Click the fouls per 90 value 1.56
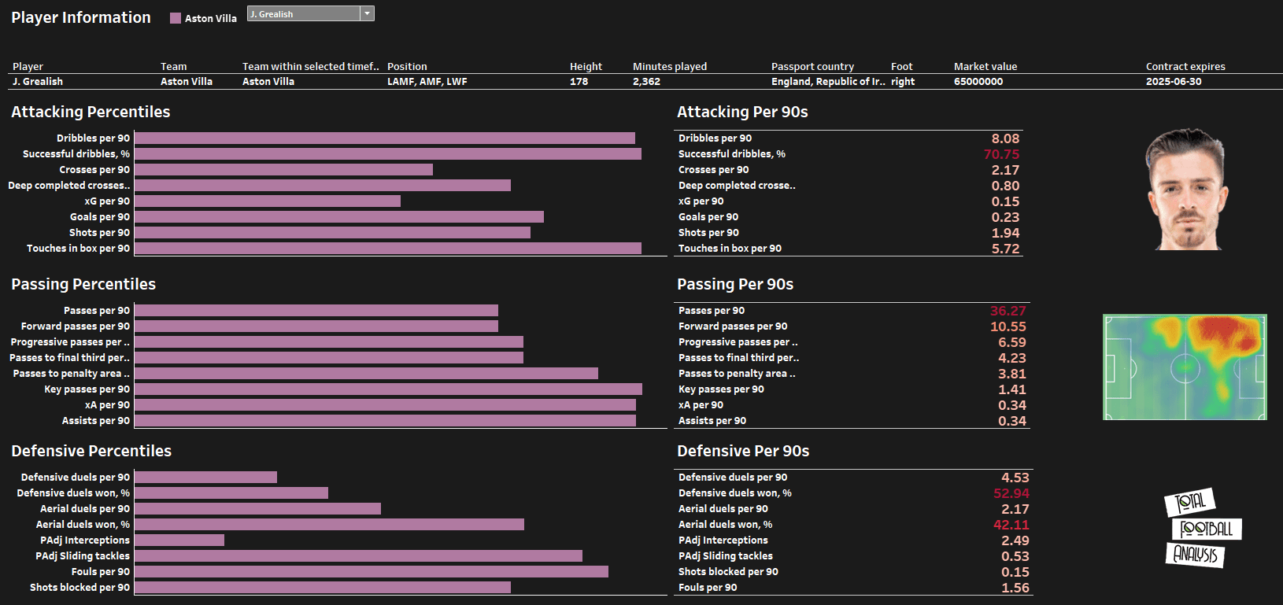 pyautogui.click(x=1015, y=588)
